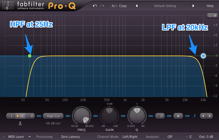
Task: Click the FREQ knob
Action: pyautogui.click(x=82, y=115)
